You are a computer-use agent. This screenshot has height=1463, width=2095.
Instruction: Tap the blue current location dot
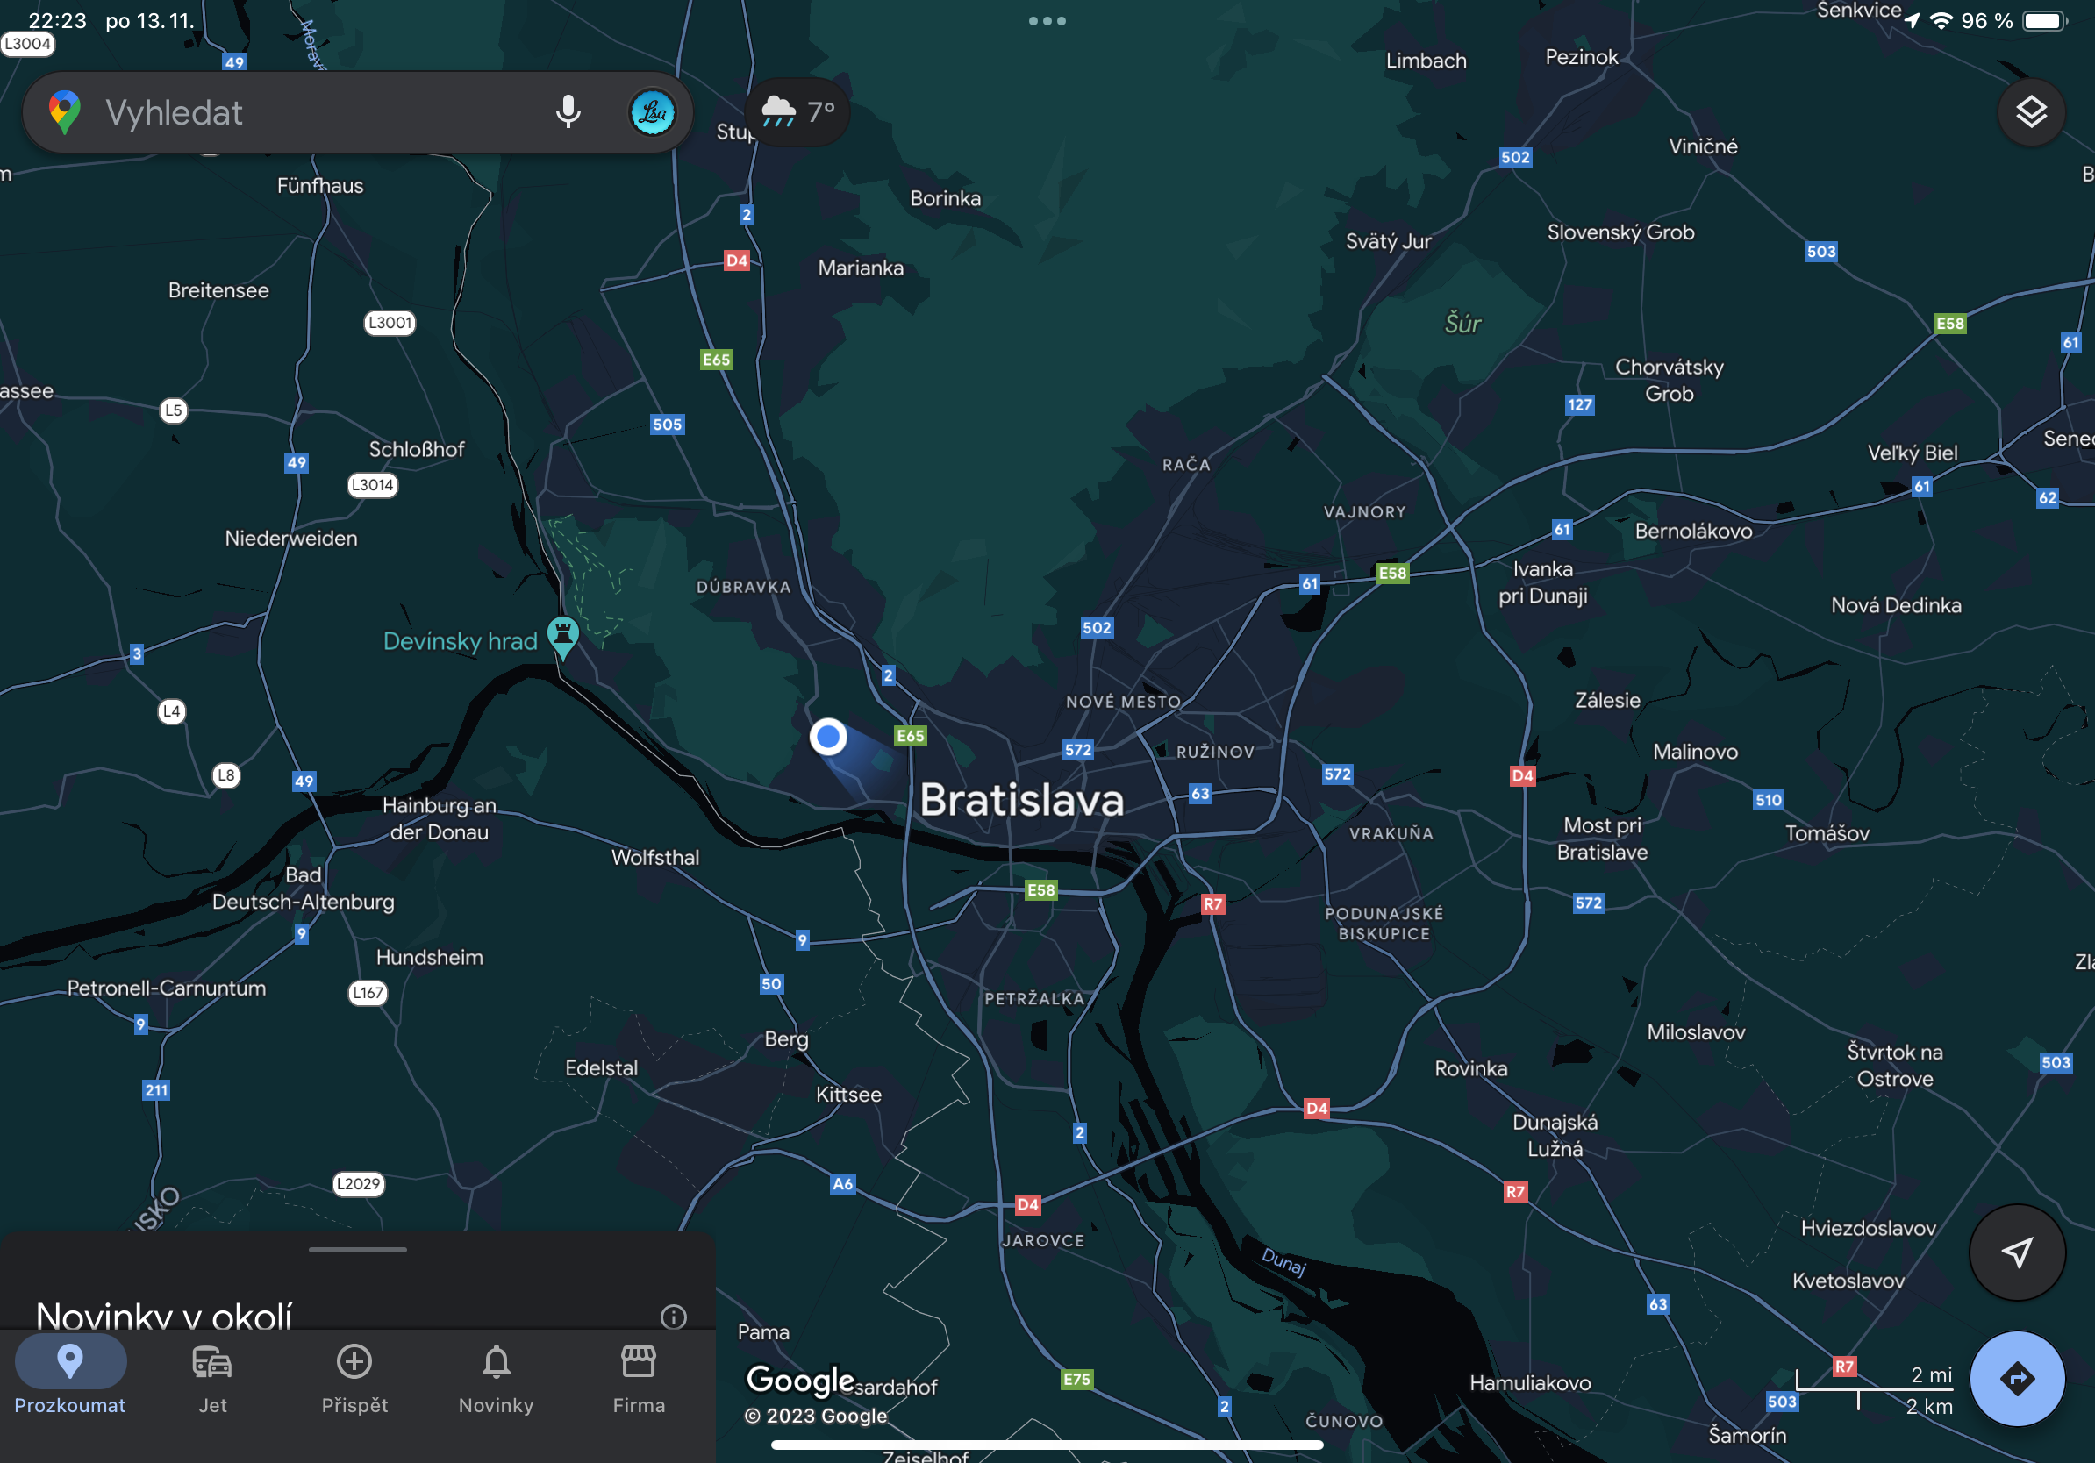click(827, 736)
